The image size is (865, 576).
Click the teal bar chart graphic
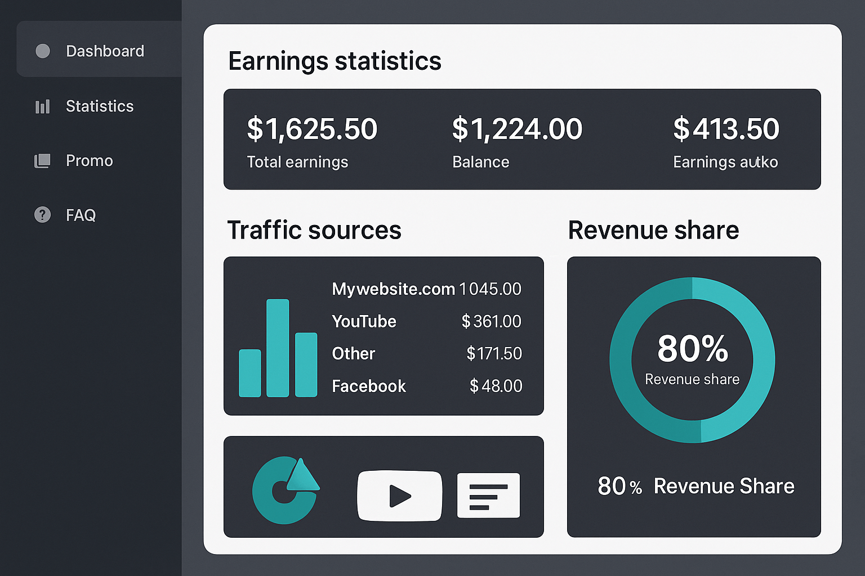coord(278,349)
